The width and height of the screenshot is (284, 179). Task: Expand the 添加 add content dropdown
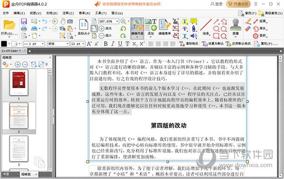click(151, 37)
